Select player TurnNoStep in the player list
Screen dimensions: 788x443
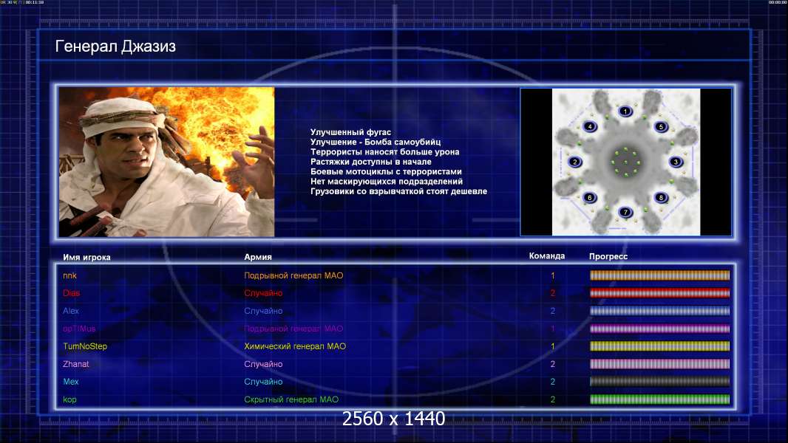(x=85, y=346)
